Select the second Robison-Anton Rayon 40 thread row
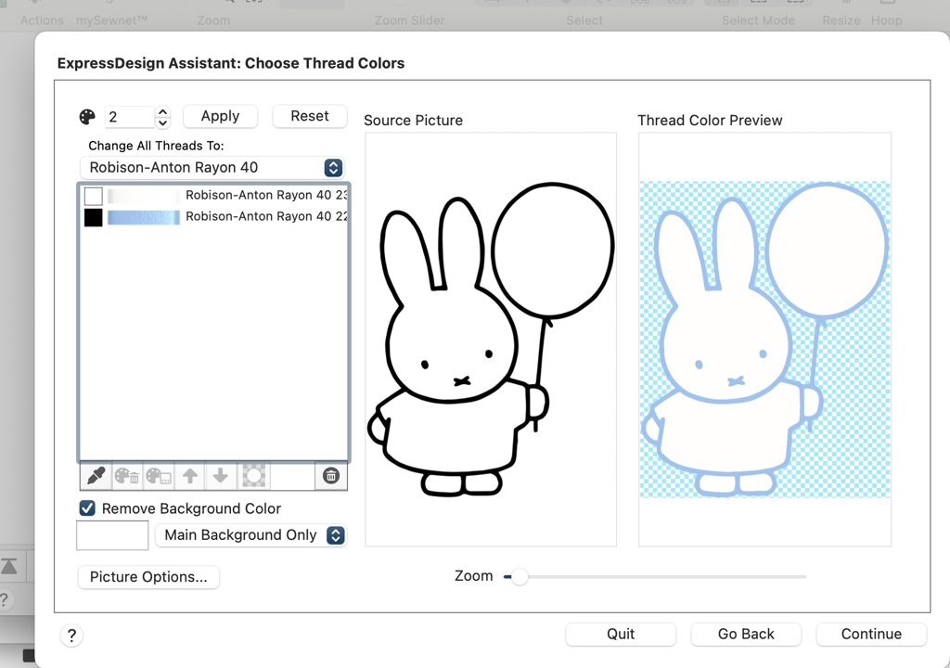 tap(214, 216)
